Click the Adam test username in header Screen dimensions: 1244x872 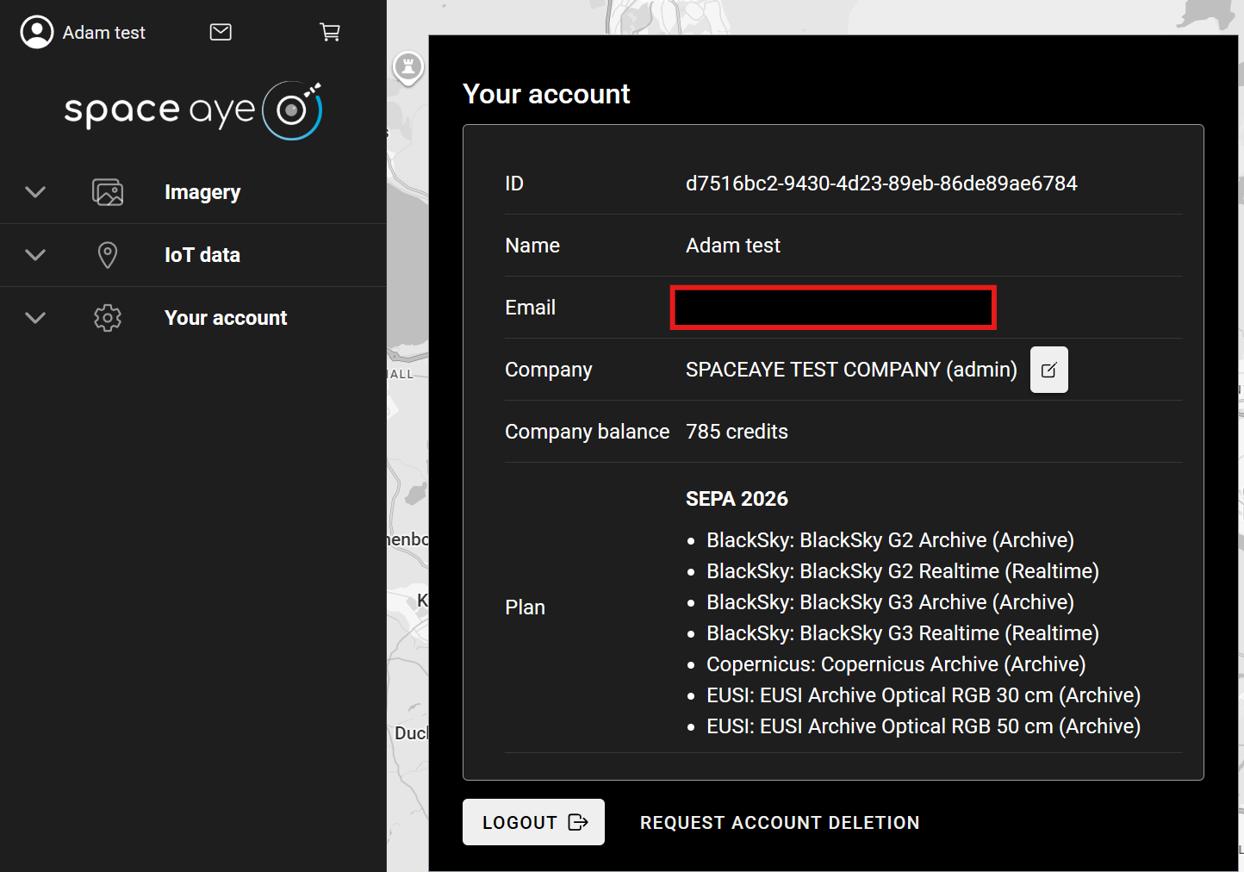coord(104,33)
